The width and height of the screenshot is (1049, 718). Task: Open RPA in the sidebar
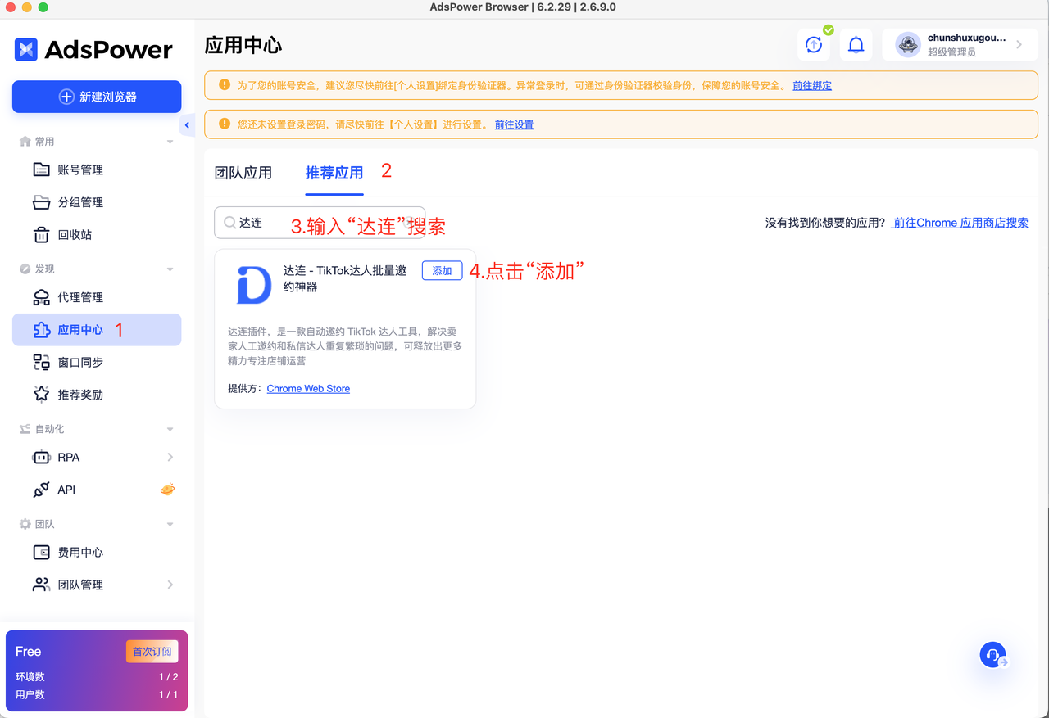click(x=97, y=458)
